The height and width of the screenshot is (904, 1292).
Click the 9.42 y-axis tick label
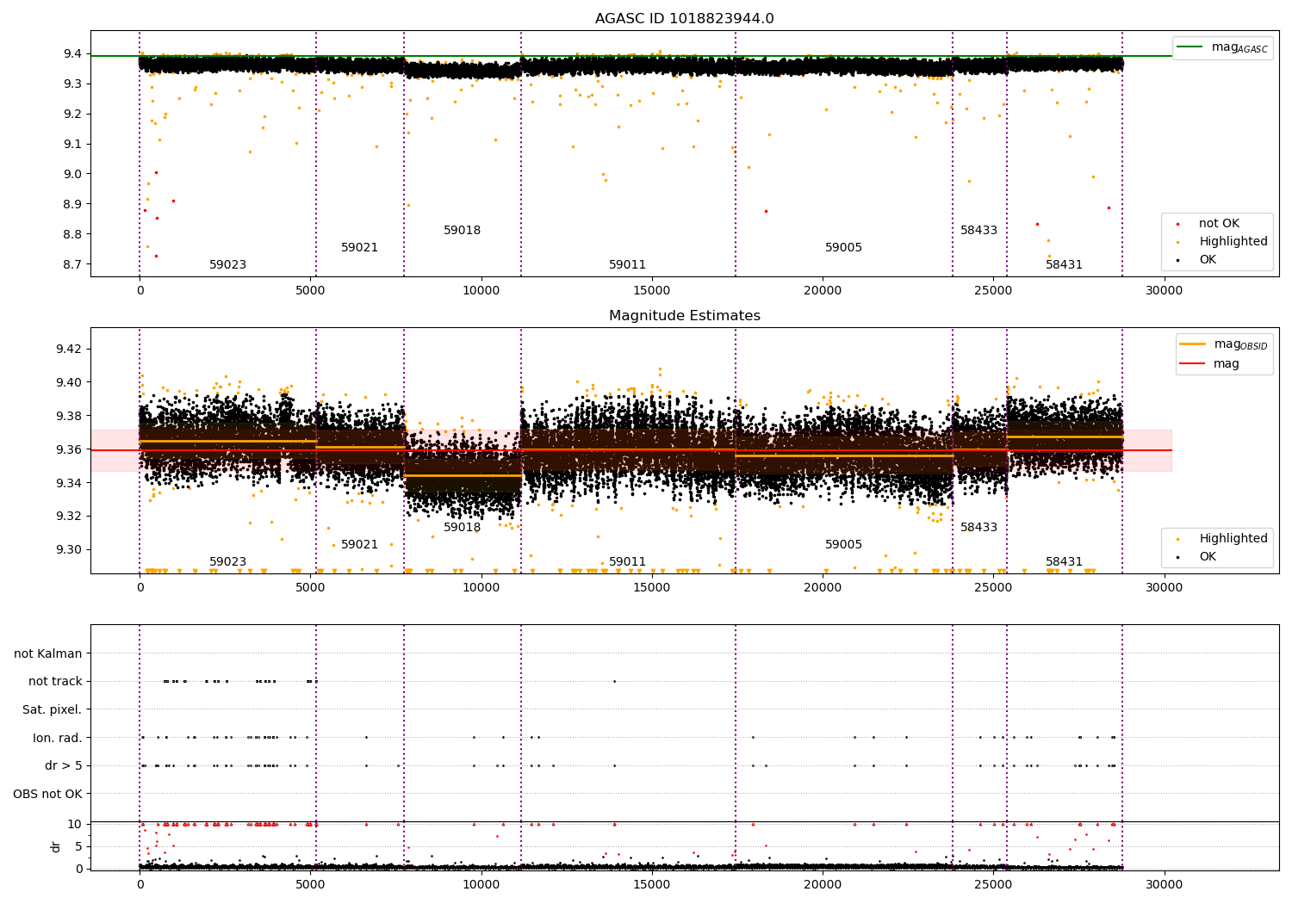[x=69, y=349]
